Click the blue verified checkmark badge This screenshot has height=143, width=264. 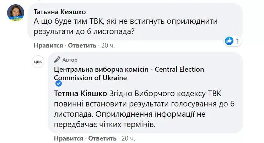point(59,83)
